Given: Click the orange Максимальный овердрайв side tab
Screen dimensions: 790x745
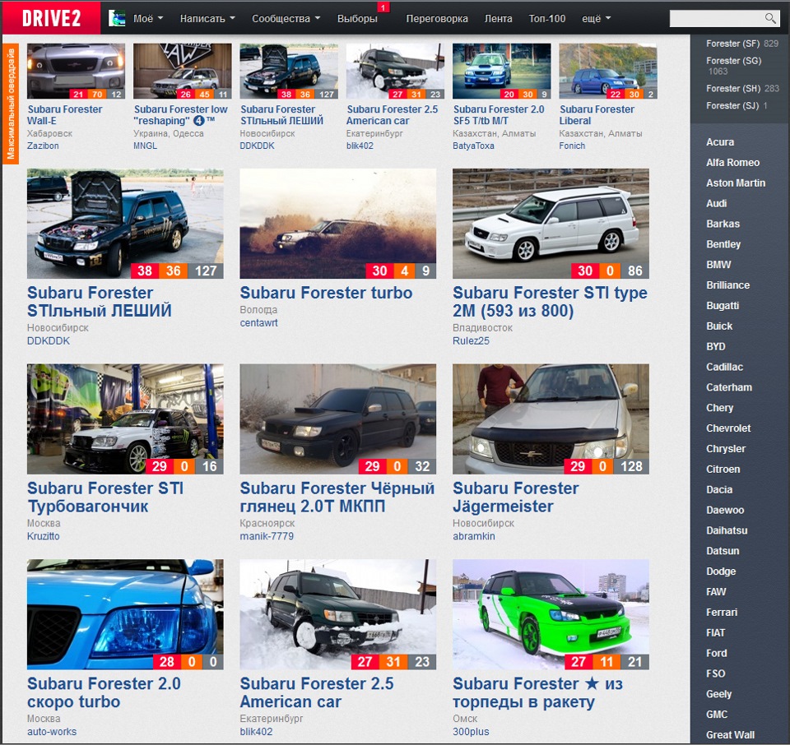Looking at the screenshot, I should click(x=11, y=104).
